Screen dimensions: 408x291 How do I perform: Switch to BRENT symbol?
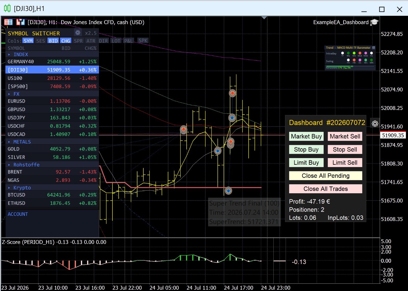(52, 172)
